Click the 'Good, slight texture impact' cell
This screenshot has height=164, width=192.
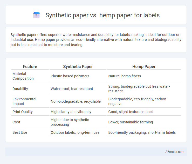(x=144, y=112)
